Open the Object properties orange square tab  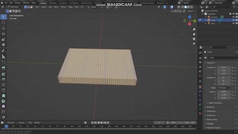pyautogui.click(x=200, y=87)
